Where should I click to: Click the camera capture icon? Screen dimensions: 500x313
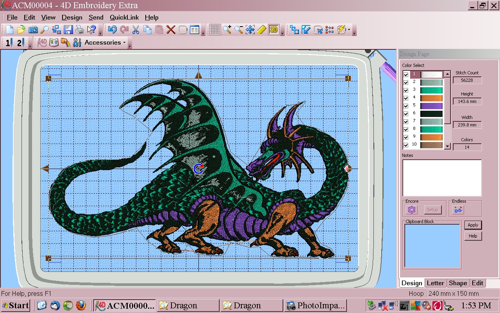point(33,30)
